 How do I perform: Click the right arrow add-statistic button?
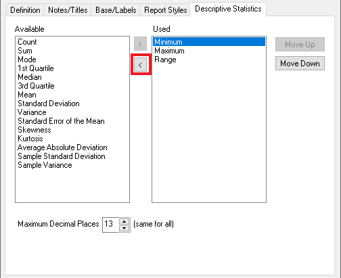[x=140, y=44]
